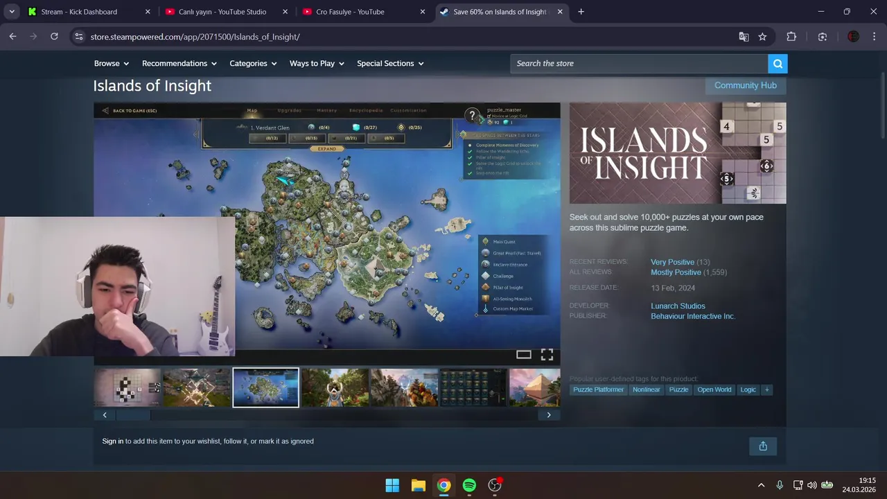Viewport: 887px width, 499px height.
Task: Switch screenshot viewer to theater mode
Action: [x=524, y=355]
